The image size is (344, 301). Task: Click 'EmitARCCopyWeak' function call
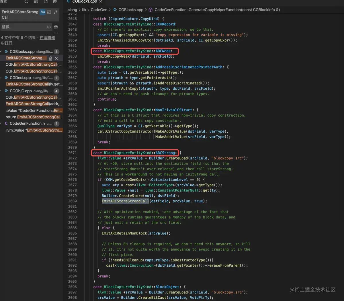[x=114, y=56]
